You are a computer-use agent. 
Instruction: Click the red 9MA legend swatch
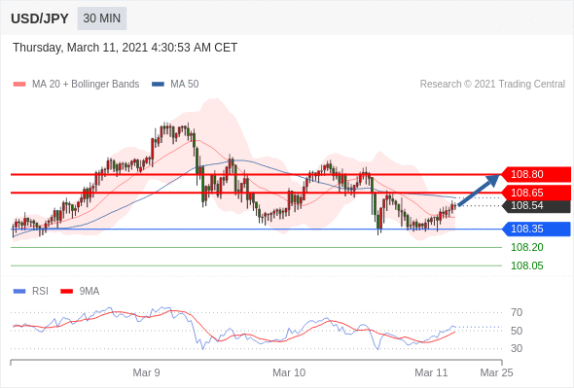click(x=66, y=292)
